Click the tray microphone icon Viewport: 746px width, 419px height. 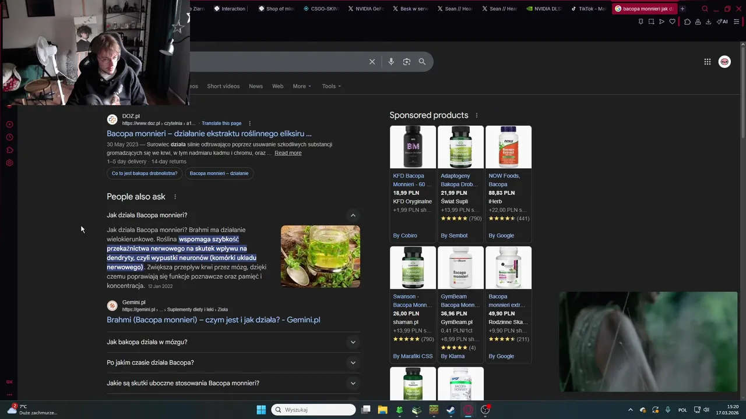click(668, 410)
